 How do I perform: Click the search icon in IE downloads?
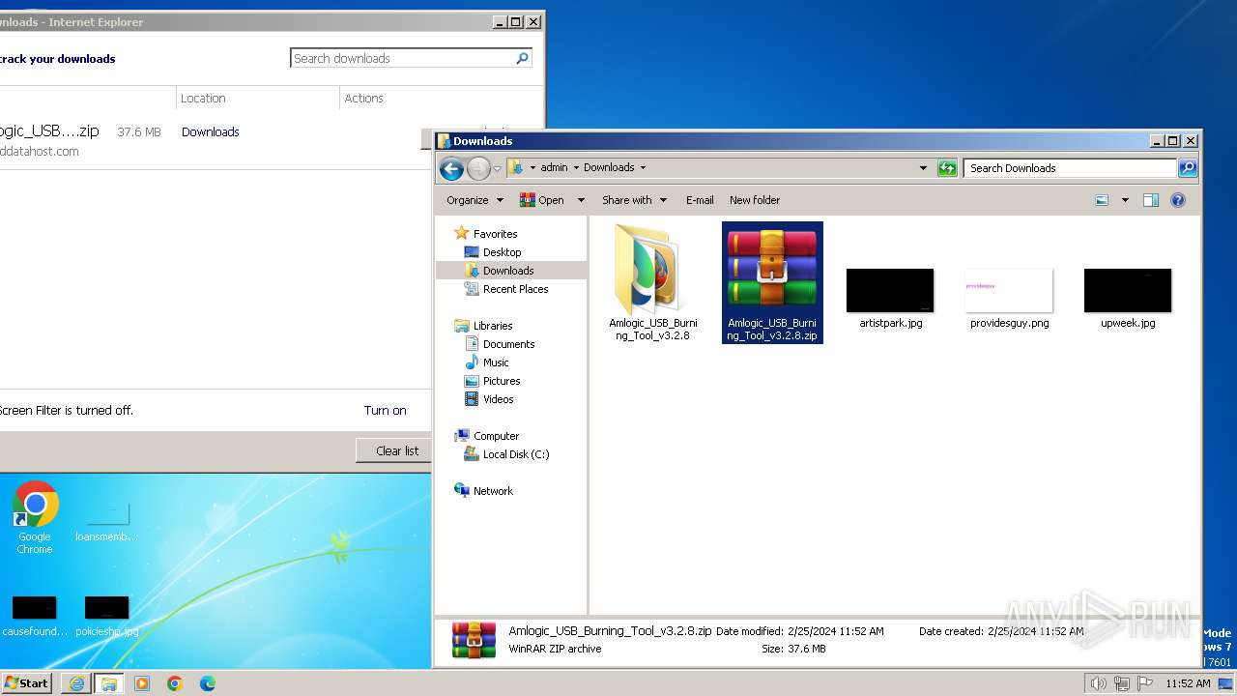[522, 58]
